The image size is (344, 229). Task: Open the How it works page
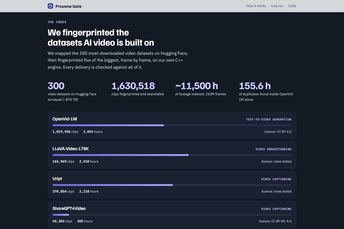coord(256,6)
